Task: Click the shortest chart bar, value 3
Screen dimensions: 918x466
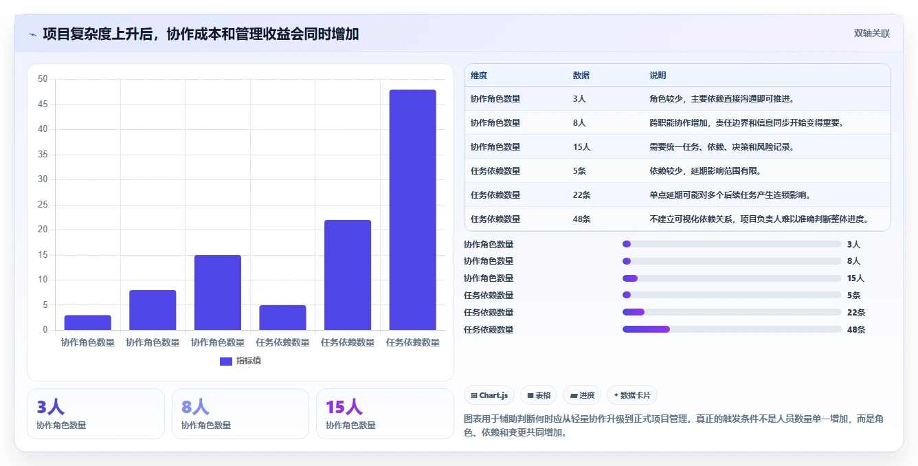Action: [88, 322]
